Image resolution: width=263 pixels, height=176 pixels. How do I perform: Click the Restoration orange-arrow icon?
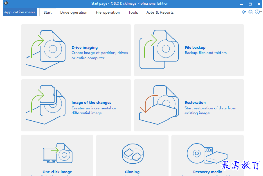[x=159, y=105]
